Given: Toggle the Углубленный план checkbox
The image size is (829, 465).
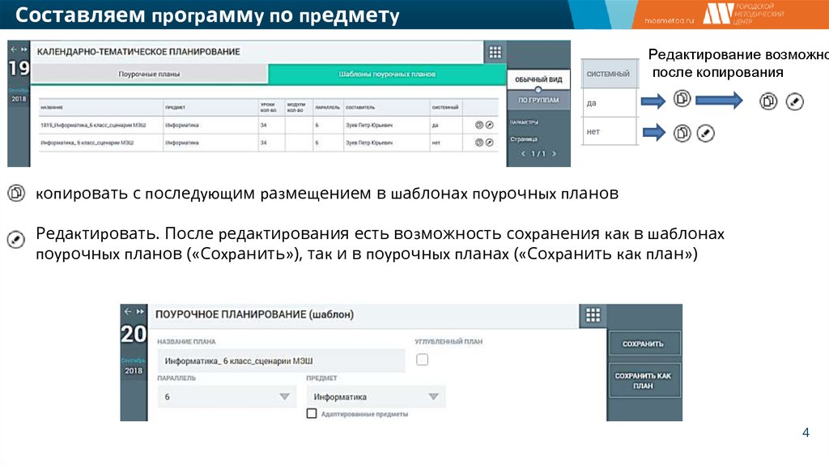Looking at the screenshot, I should point(422,360).
